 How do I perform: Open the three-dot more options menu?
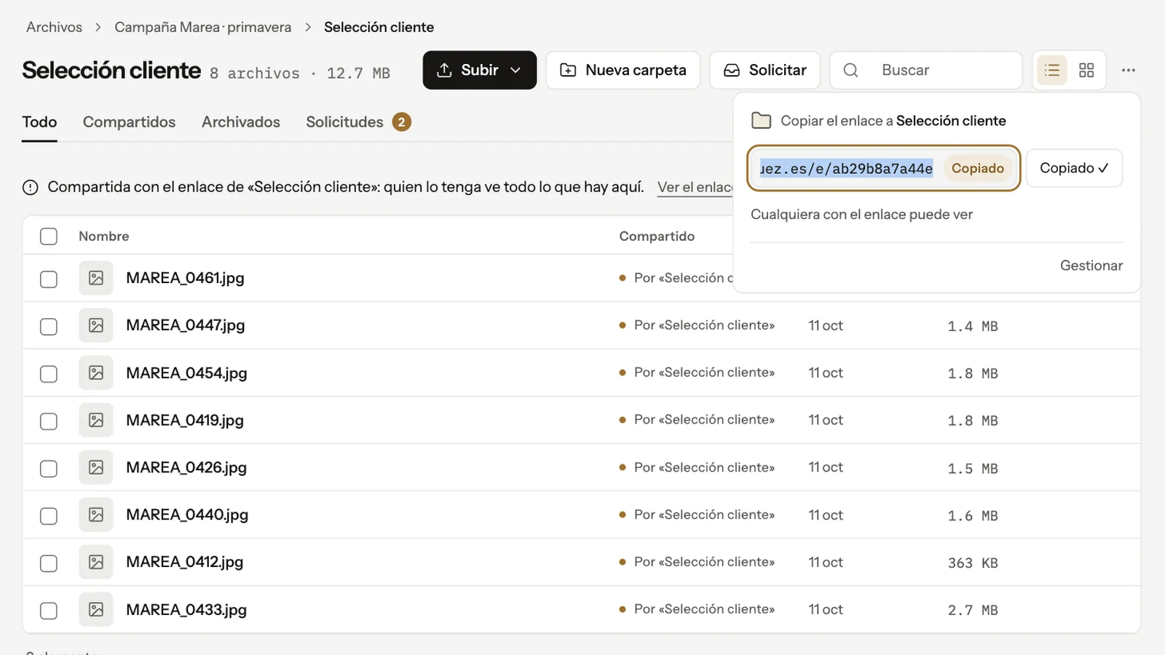pyautogui.click(x=1128, y=70)
